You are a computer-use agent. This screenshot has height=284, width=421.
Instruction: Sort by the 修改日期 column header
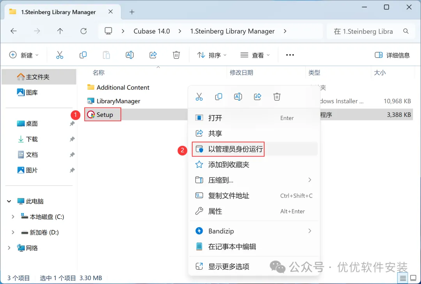click(241, 72)
